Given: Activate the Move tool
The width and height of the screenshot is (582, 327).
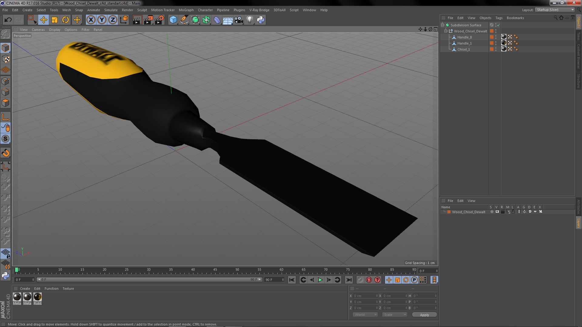Looking at the screenshot, I should pos(43,20).
